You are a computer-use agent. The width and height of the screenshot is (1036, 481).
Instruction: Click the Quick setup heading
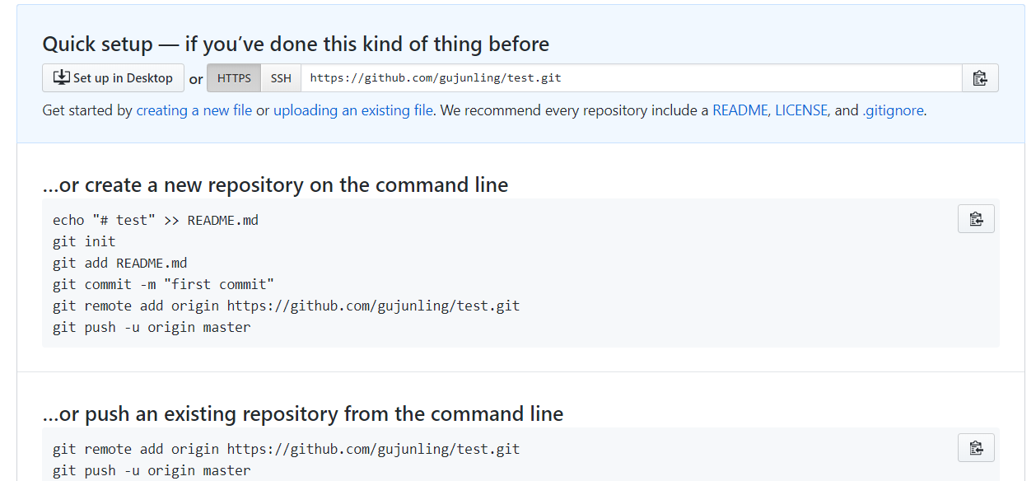point(296,44)
